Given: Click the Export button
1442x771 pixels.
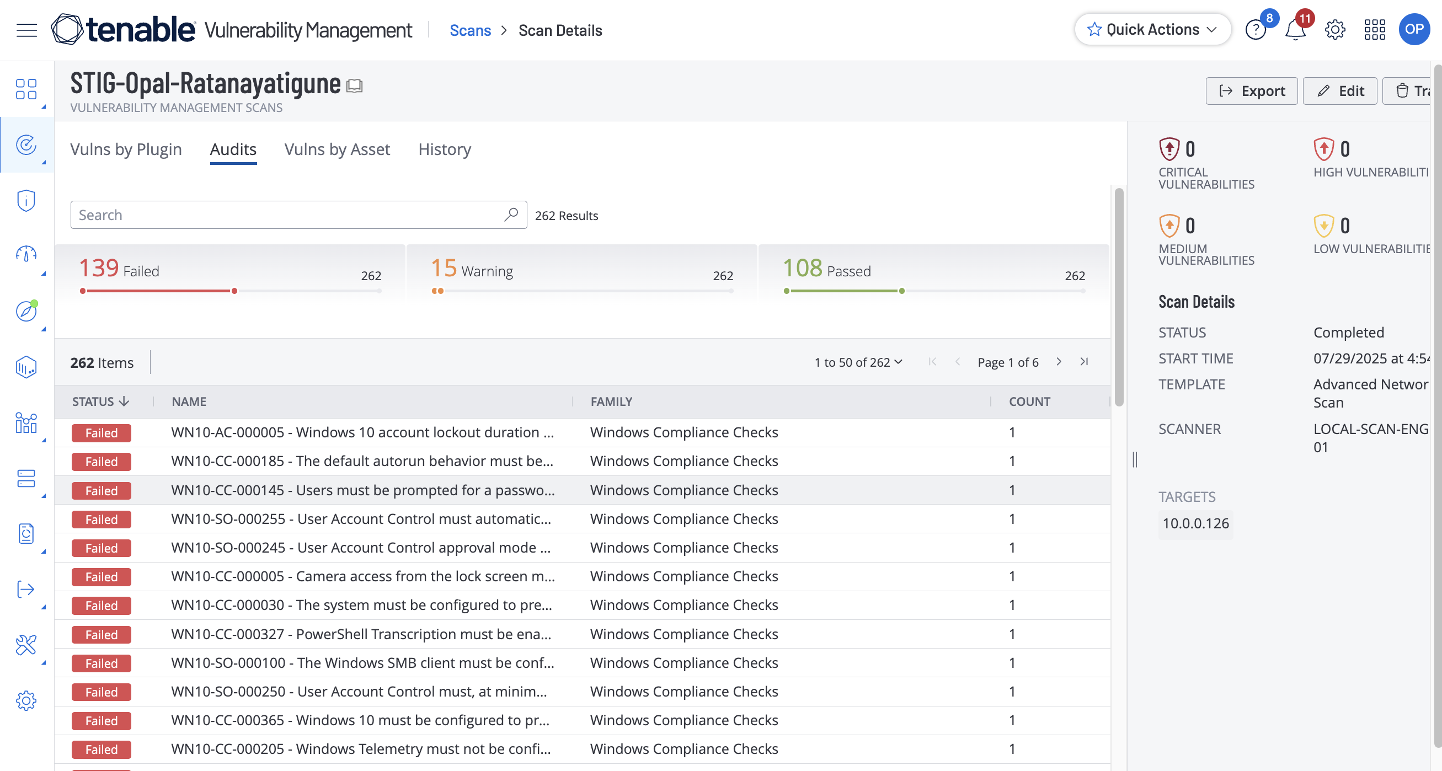Looking at the screenshot, I should 1251,90.
